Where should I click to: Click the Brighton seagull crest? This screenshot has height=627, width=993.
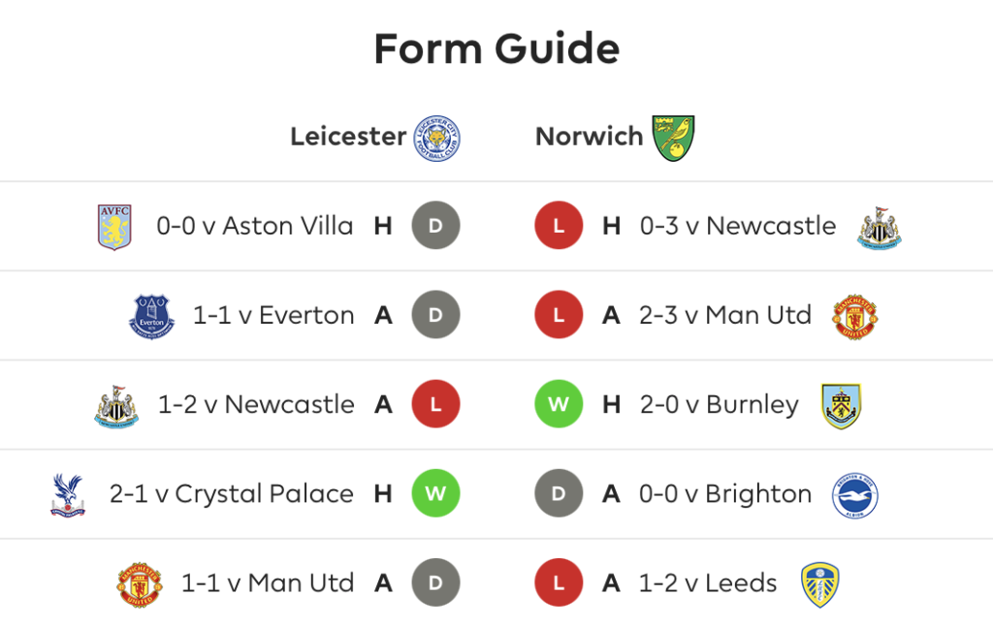point(854,495)
